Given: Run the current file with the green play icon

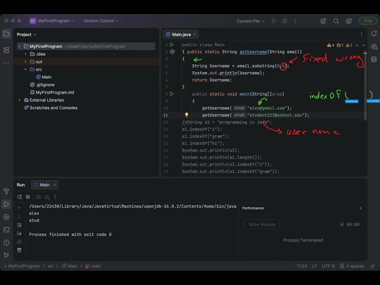Looking at the screenshot, I should (274, 21).
